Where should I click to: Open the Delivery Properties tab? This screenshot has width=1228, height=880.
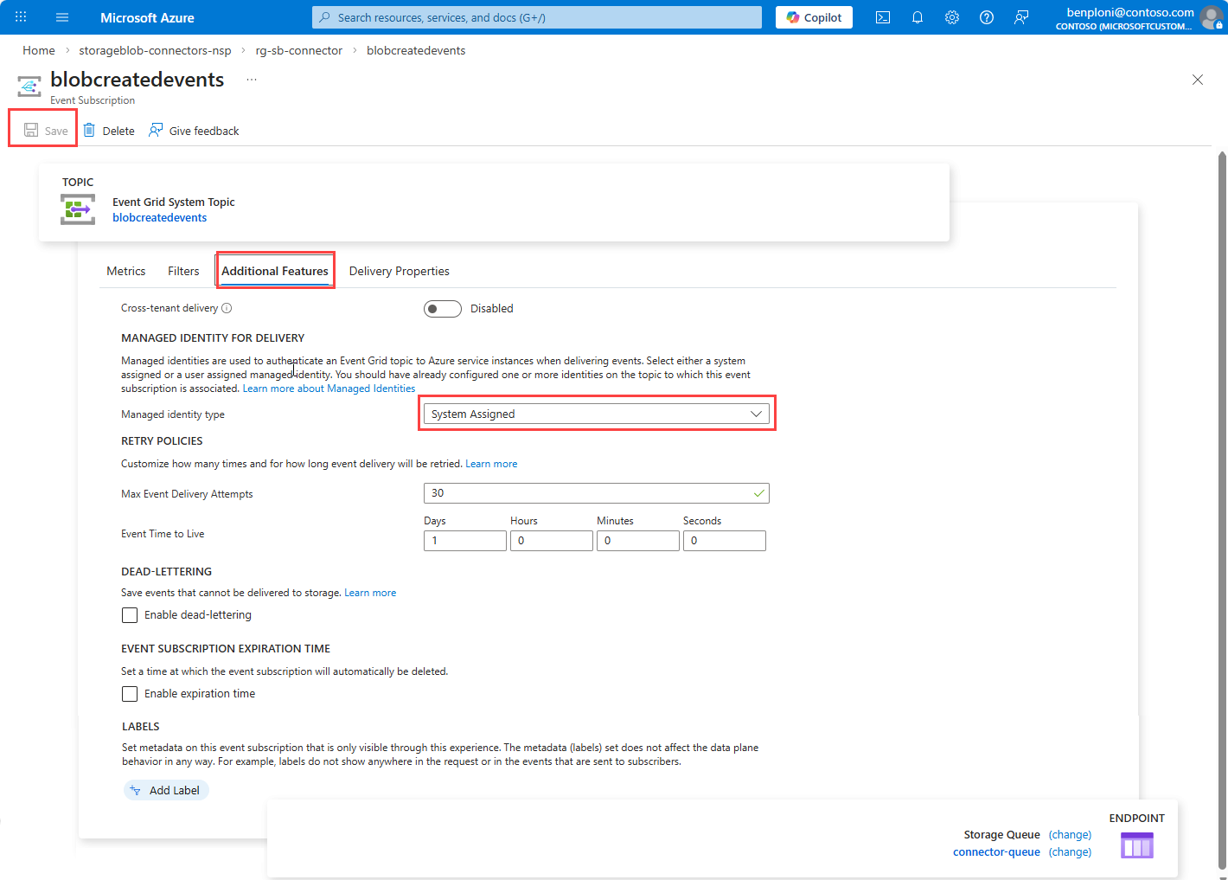click(400, 271)
